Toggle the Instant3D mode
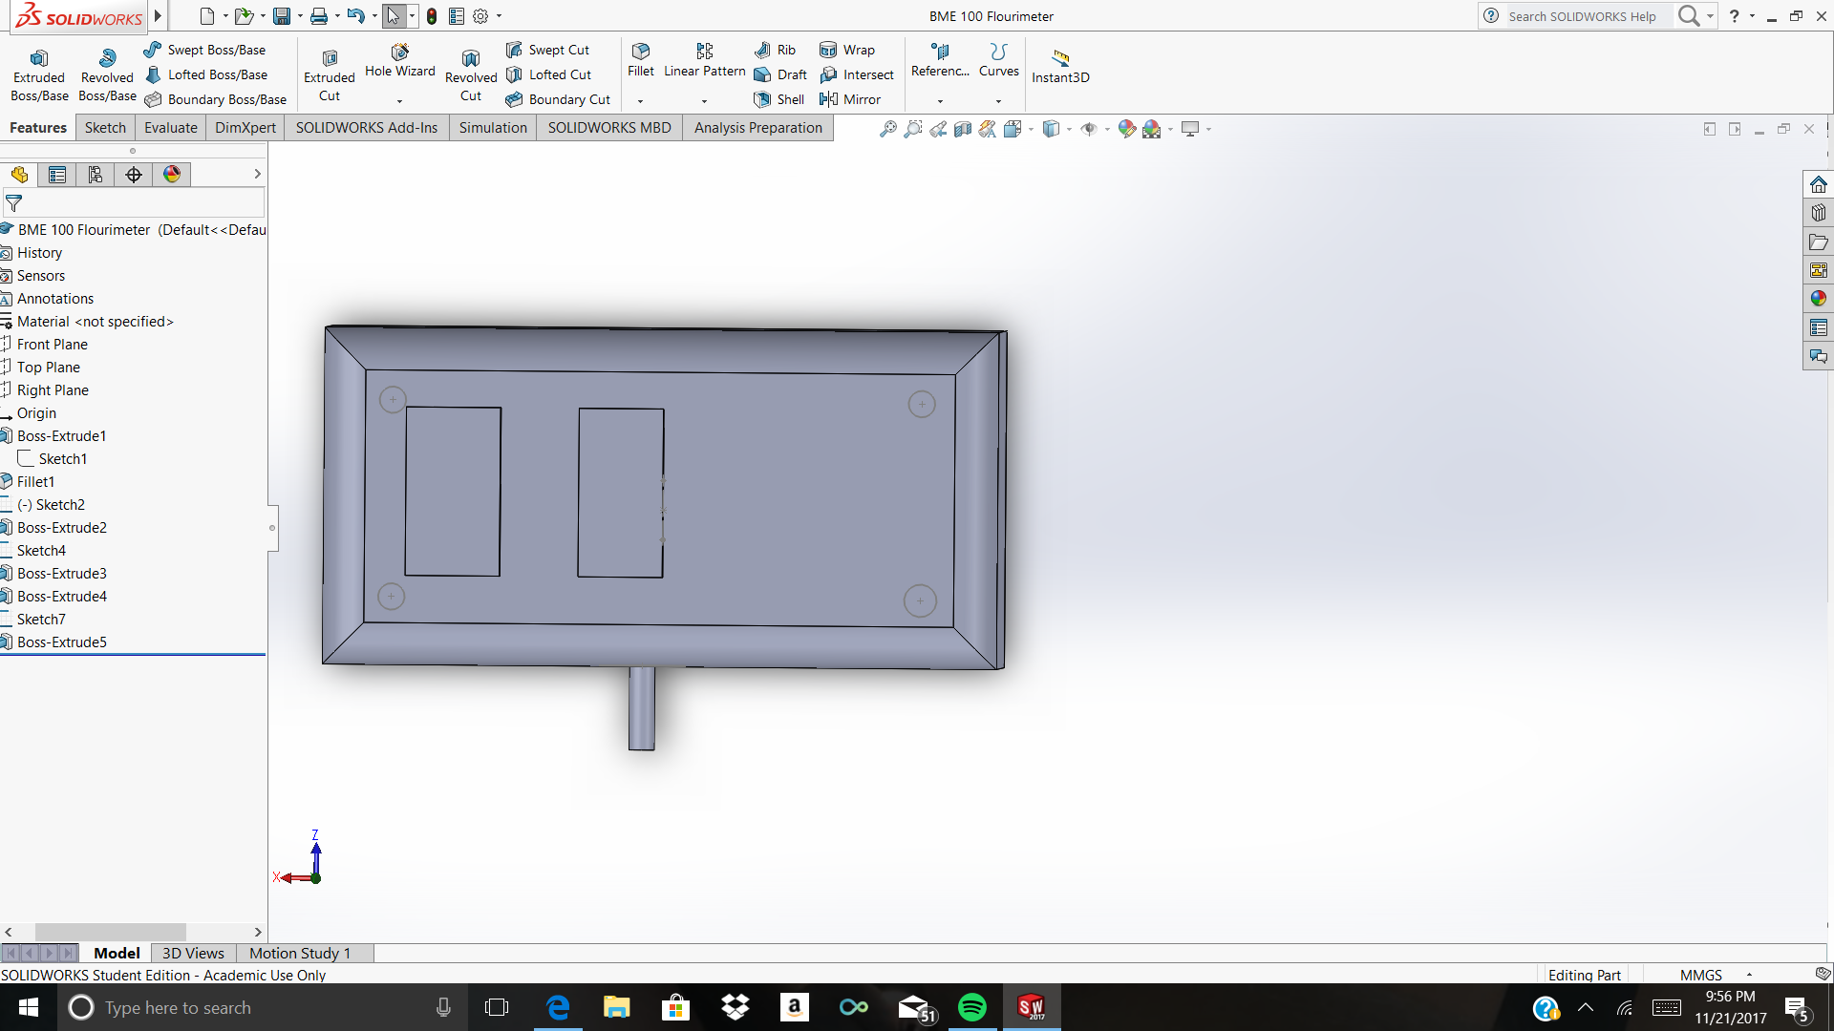Screen dimensions: 1834x1031 [x=1060, y=65]
